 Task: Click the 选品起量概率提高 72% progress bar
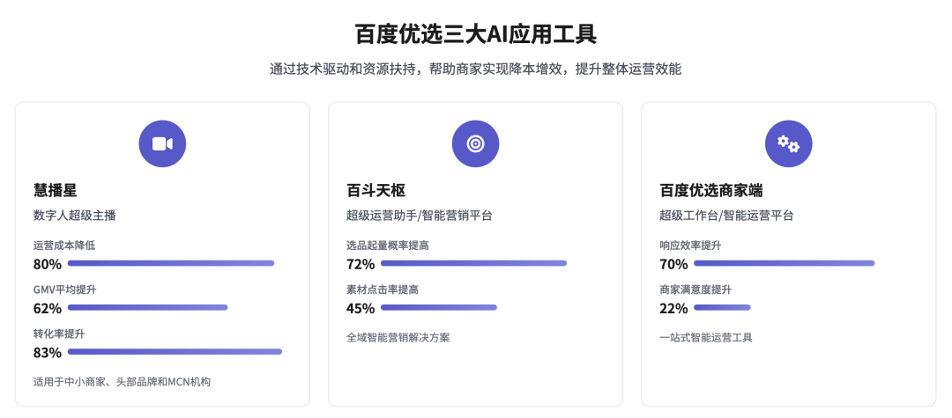click(x=473, y=263)
